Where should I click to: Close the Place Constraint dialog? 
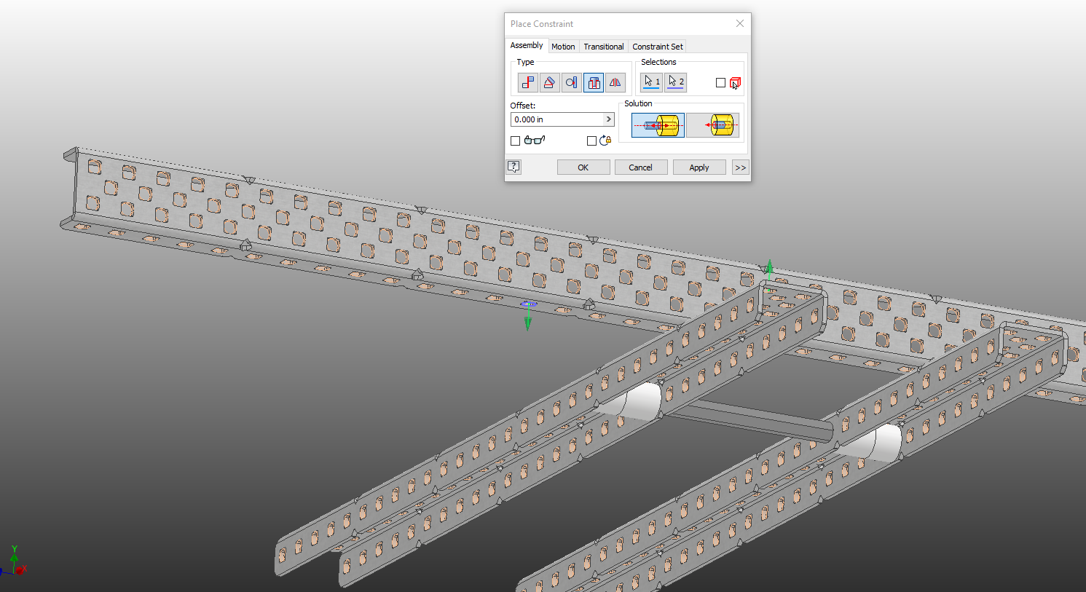point(740,23)
